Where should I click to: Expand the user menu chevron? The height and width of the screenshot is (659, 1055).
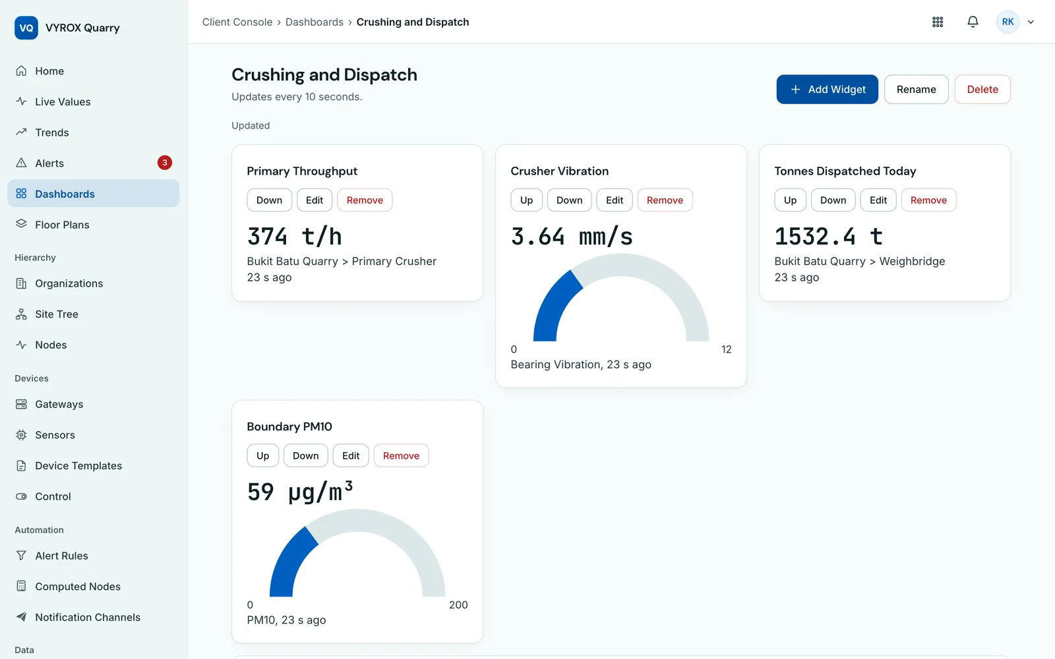click(x=1031, y=22)
